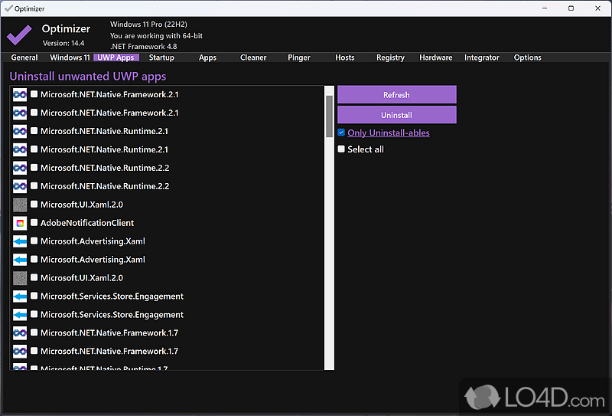
Task: Go to the Startup tab
Action: [161, 57]
